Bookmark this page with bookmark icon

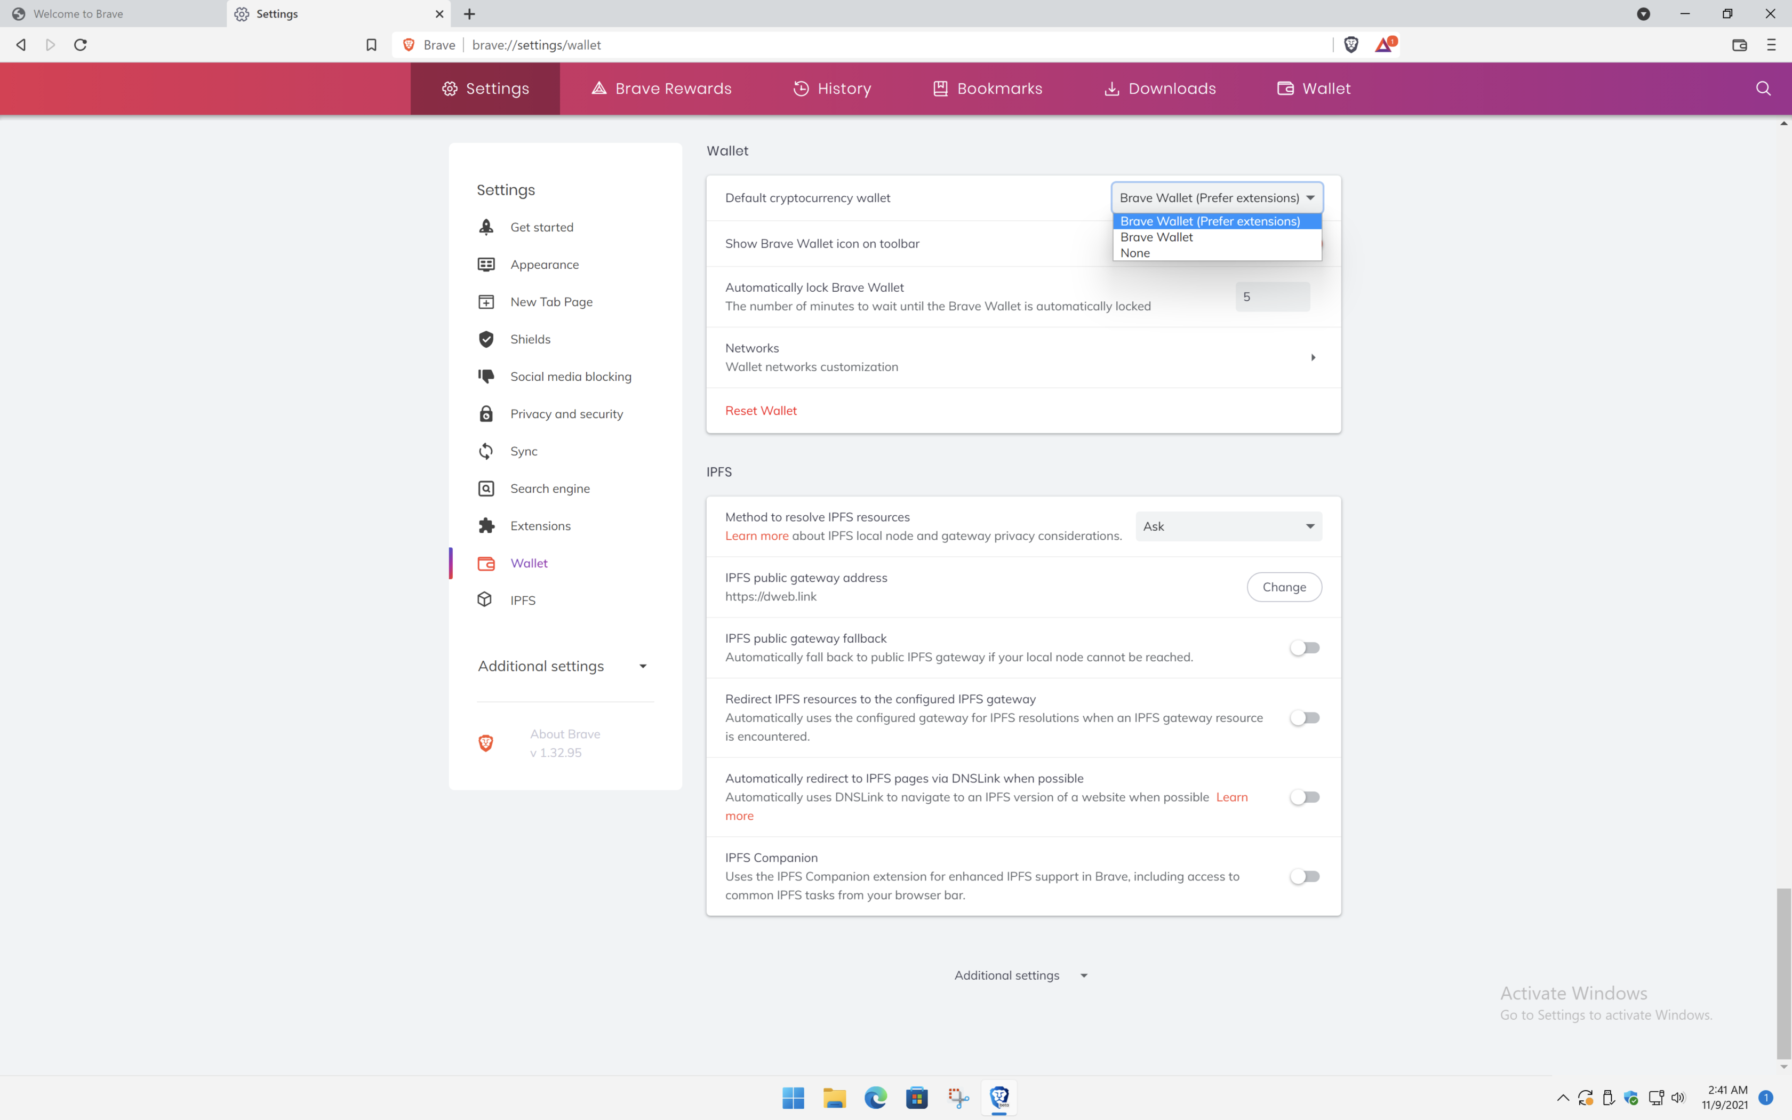(371, 44)
